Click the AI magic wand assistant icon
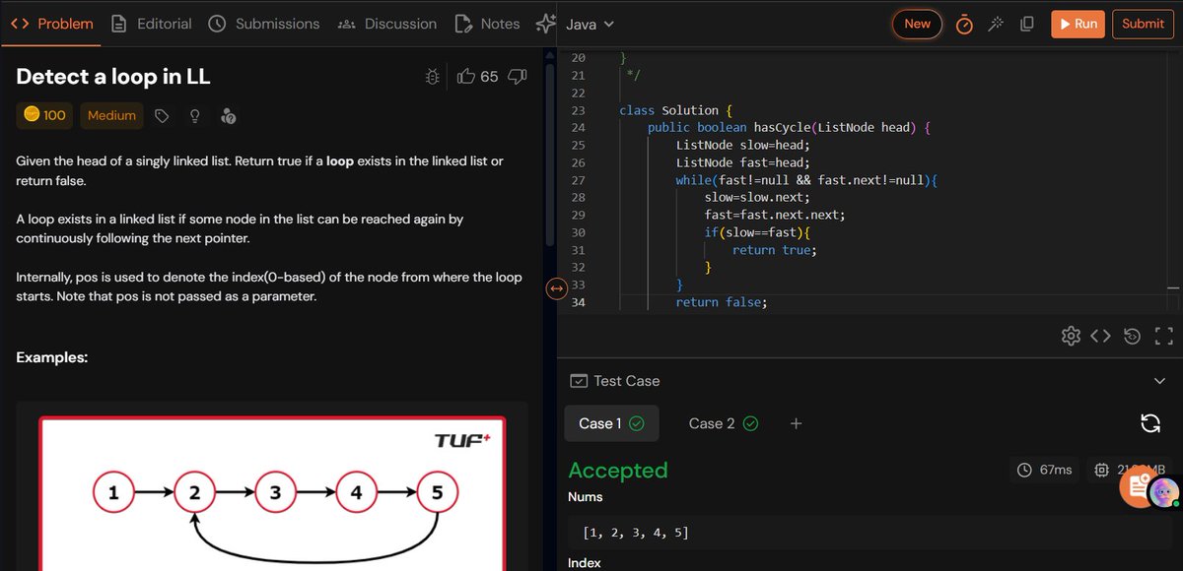The height and width of the screenshot is (571, 1183). click(996, 24)
